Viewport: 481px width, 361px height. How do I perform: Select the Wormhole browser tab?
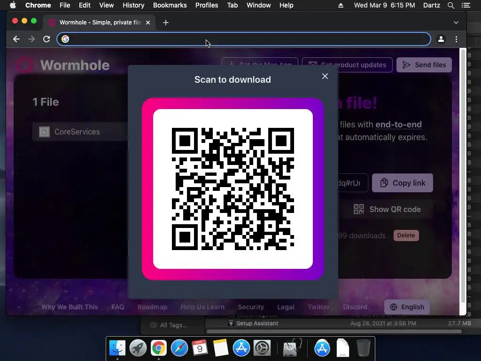point(99,23)
